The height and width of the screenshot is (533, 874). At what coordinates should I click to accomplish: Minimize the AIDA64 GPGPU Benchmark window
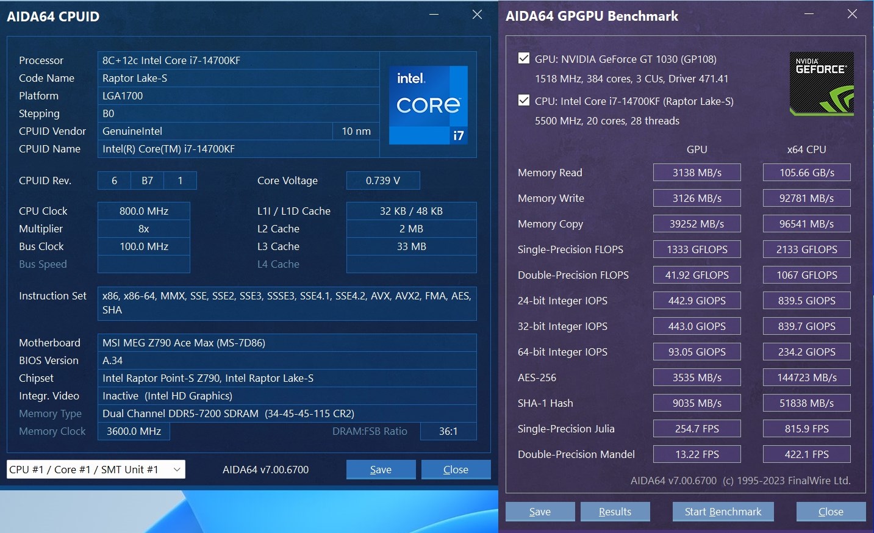click(x=809, y=15)
